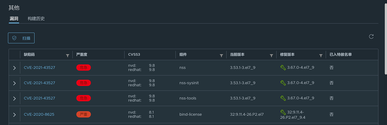
Task: Open the 组件 column filter
Action: coord(221,55)
